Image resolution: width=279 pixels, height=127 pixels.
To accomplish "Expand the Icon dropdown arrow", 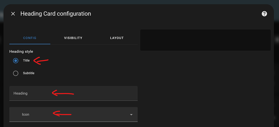I will 131,115.
